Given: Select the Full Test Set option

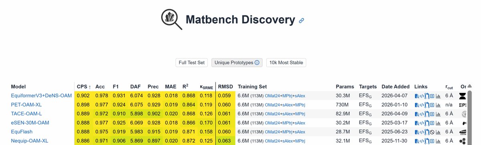Looking at the screenshot, I should [192, 63].
